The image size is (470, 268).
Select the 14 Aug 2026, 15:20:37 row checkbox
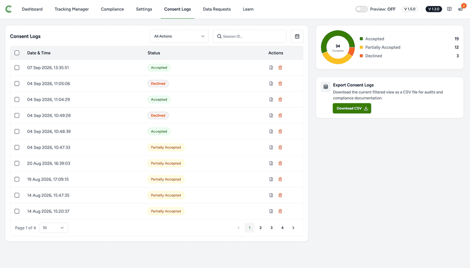(17, 212)
